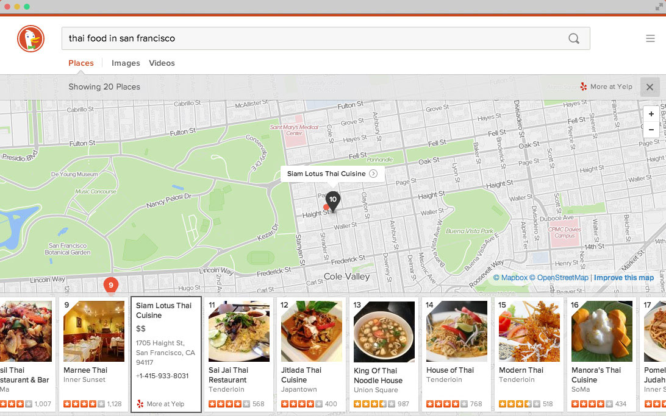Select the Places tab
Viewport: 666px width, 416px height.
(81, 63)
